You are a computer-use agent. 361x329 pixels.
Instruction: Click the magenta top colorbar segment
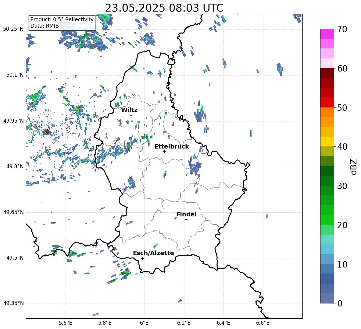pyautogui.click(x=327, y=34)
